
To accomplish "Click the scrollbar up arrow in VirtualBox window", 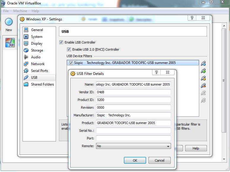I will tap(224, 26).
